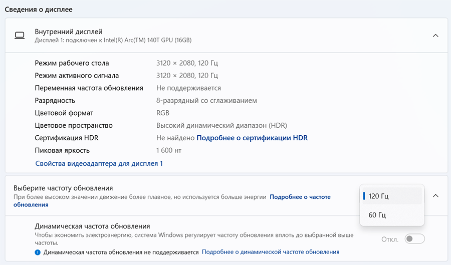Click the 1 600 нт brightness value
This screenshot has height=265, width=451.
168,150
